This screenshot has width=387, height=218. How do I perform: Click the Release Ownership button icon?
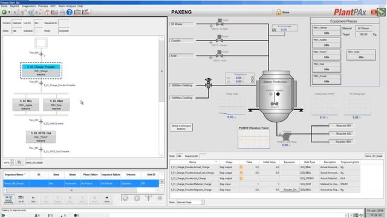8,199
